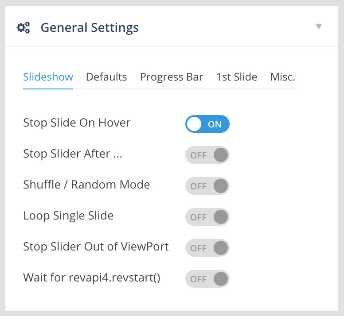
Task: Open the Defaults tab
Action: [106, 77]
